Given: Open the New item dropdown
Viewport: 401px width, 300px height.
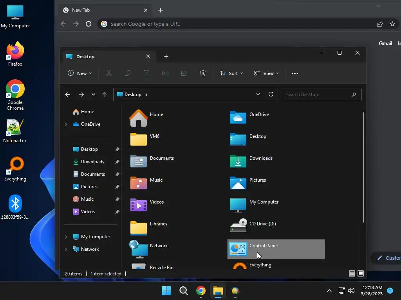Looking at the screenshot, I should 79,73.
